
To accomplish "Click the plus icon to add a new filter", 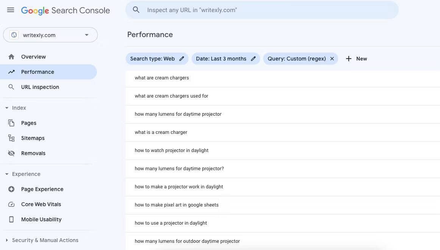I will 348,59.
